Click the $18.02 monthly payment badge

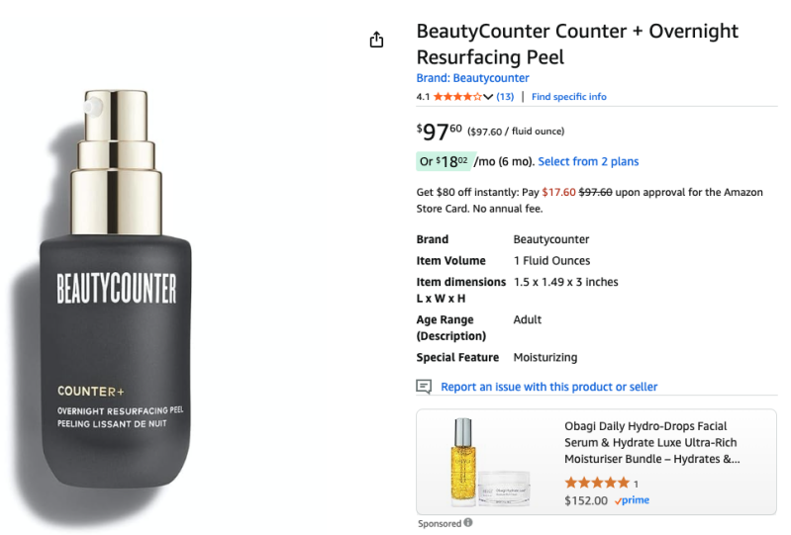point(445,162)
